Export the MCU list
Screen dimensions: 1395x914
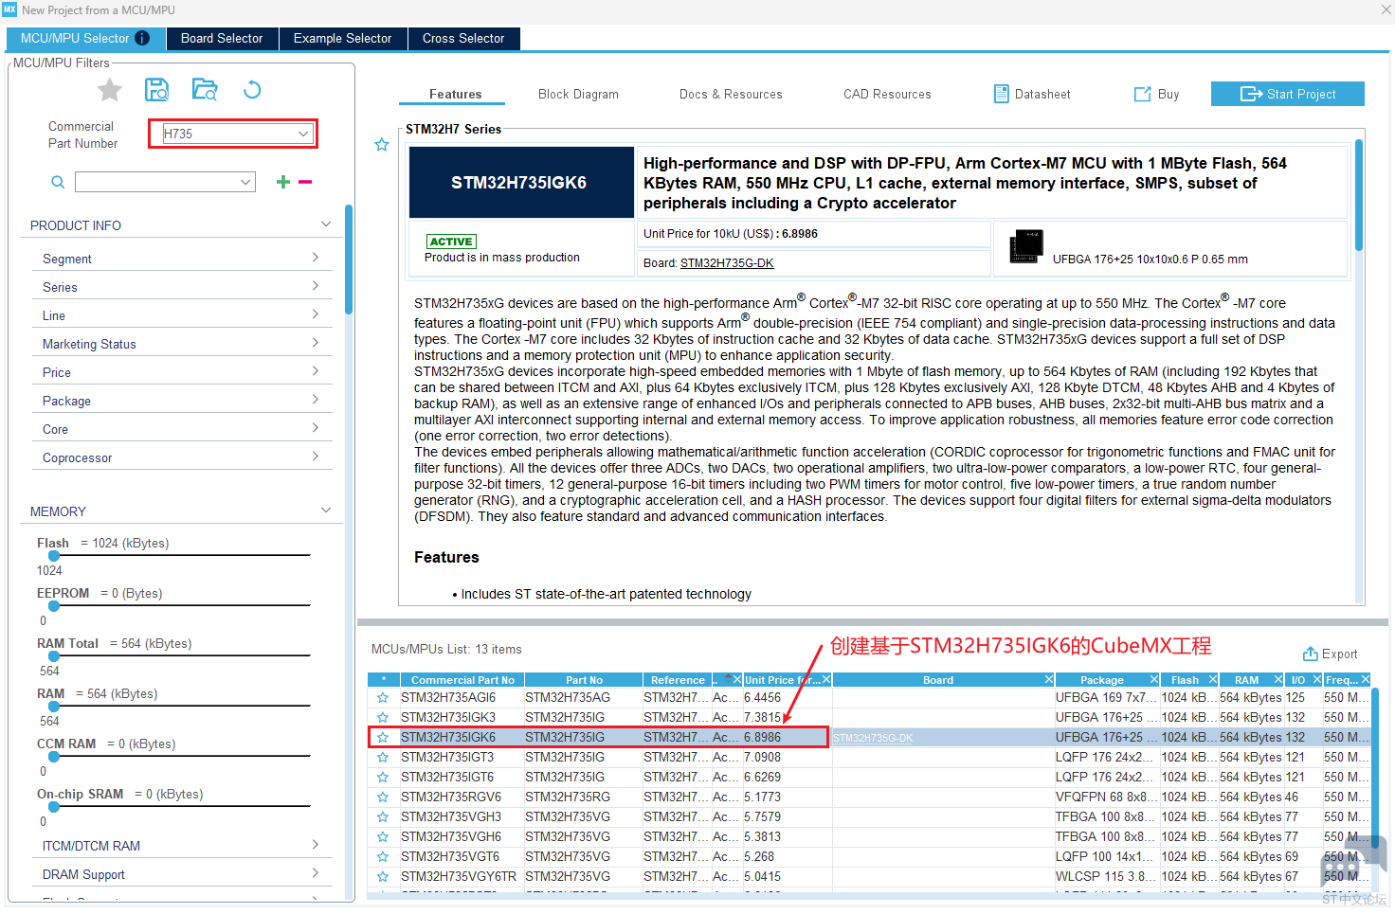point(1330,654)
